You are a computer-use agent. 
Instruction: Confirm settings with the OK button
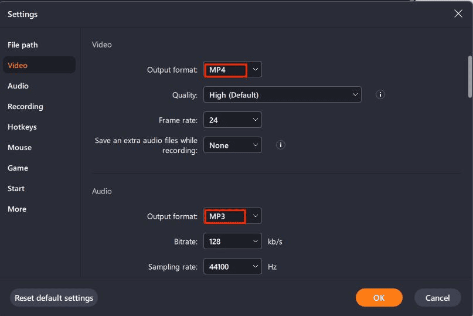pyautogui.click(x=379, y=298)
